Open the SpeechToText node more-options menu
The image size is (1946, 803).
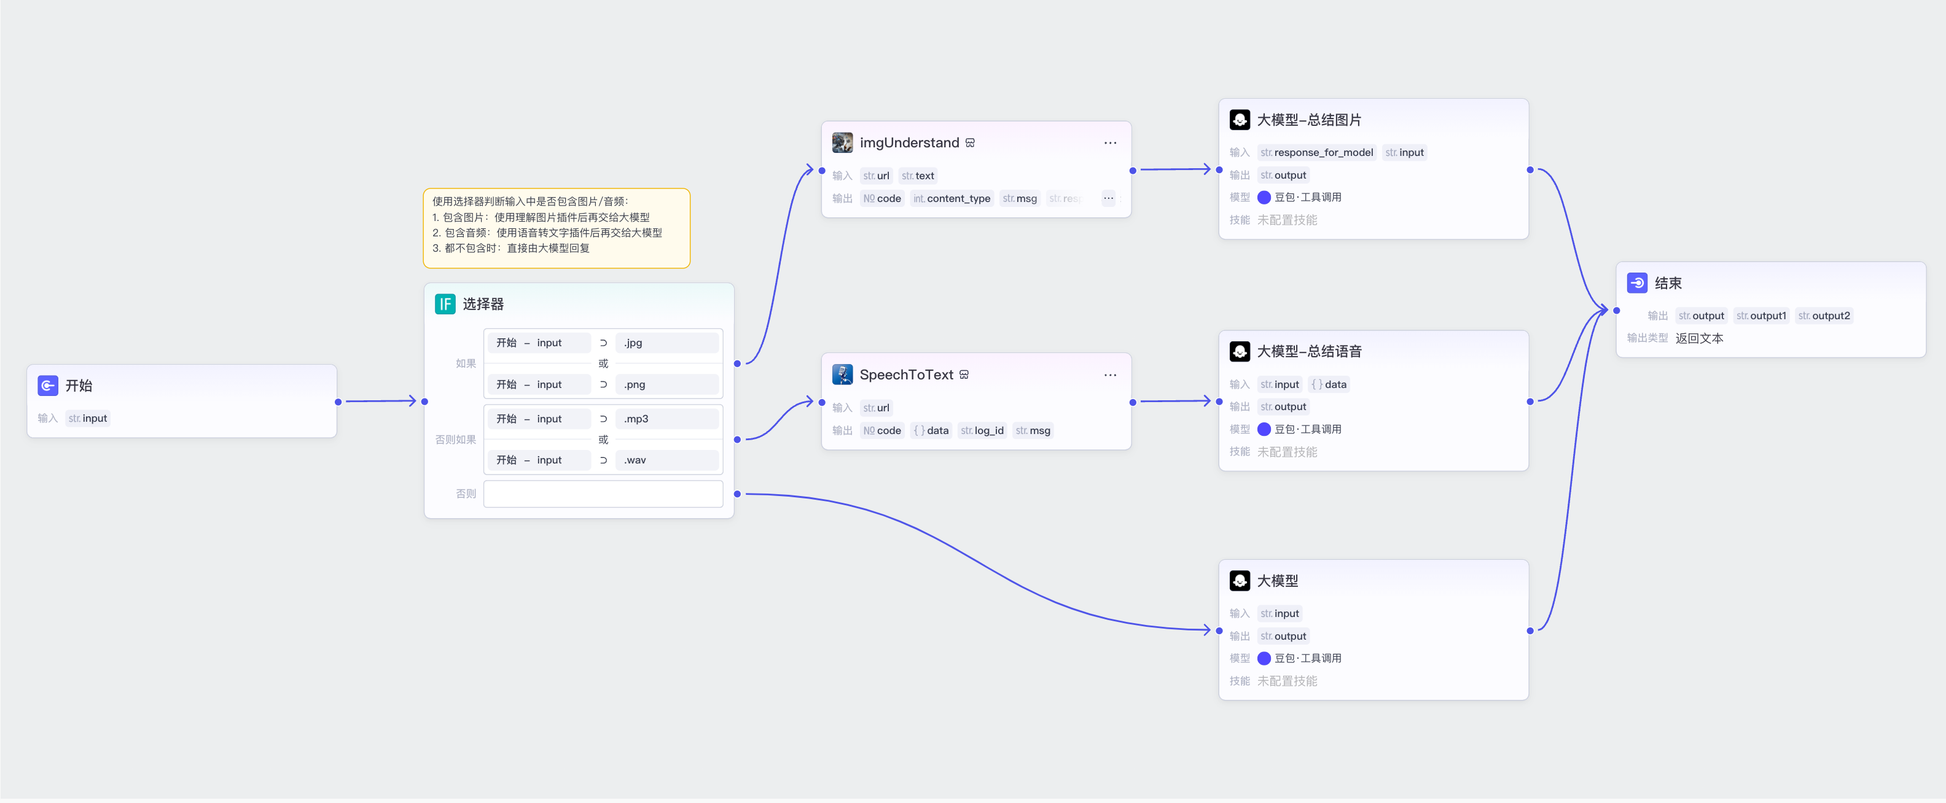tap(1110, 375)
